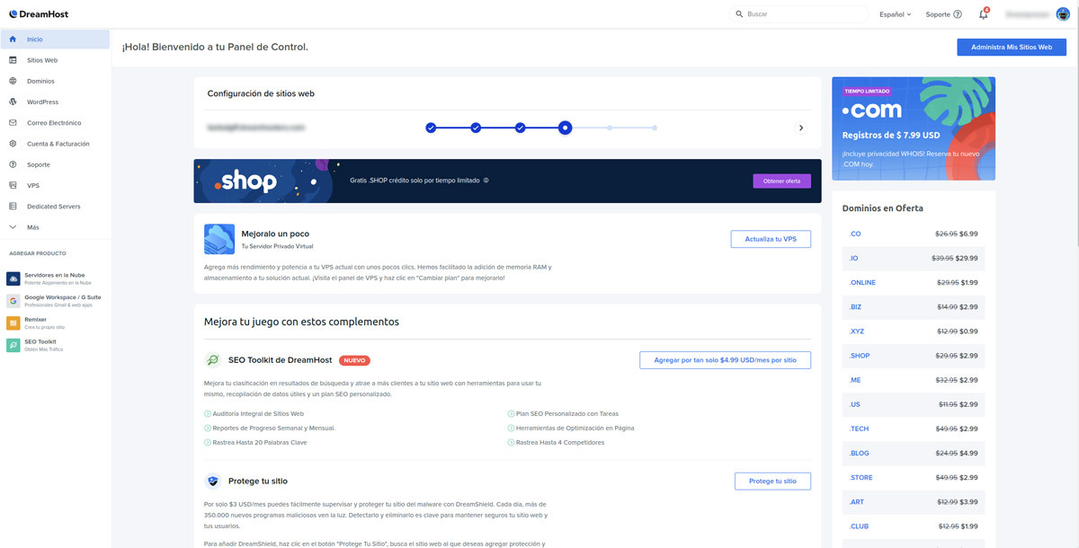
Task: Click the Soporte help icon in header
Action: tap(957, 14)
